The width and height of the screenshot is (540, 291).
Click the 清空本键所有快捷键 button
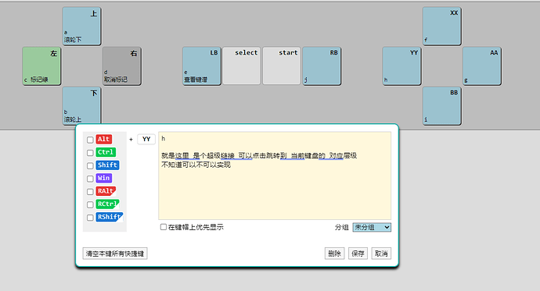pos(115,254)
